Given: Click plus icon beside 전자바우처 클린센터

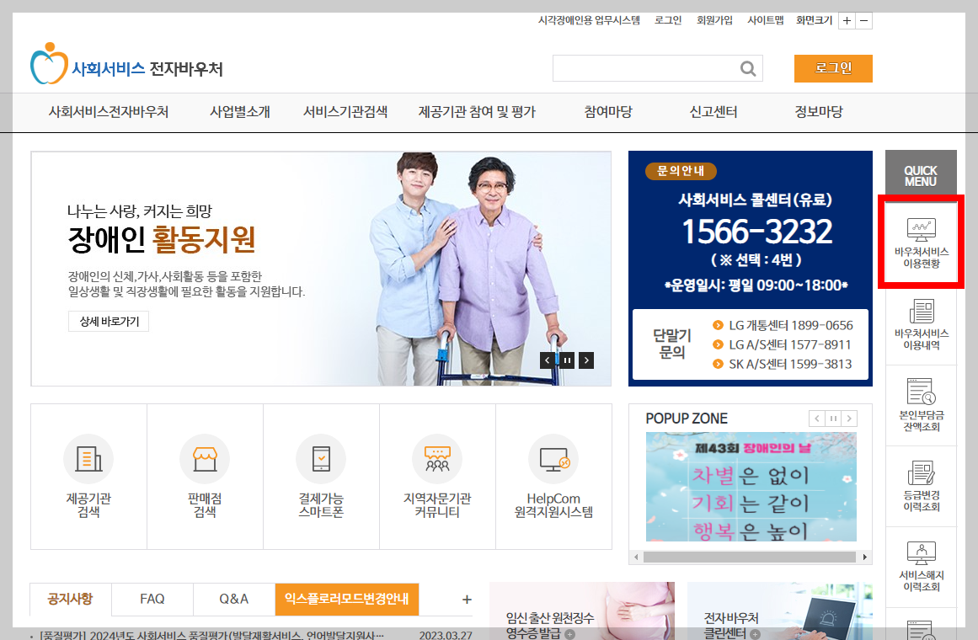Looking at the screenshot, I should (x=756, y=634).
